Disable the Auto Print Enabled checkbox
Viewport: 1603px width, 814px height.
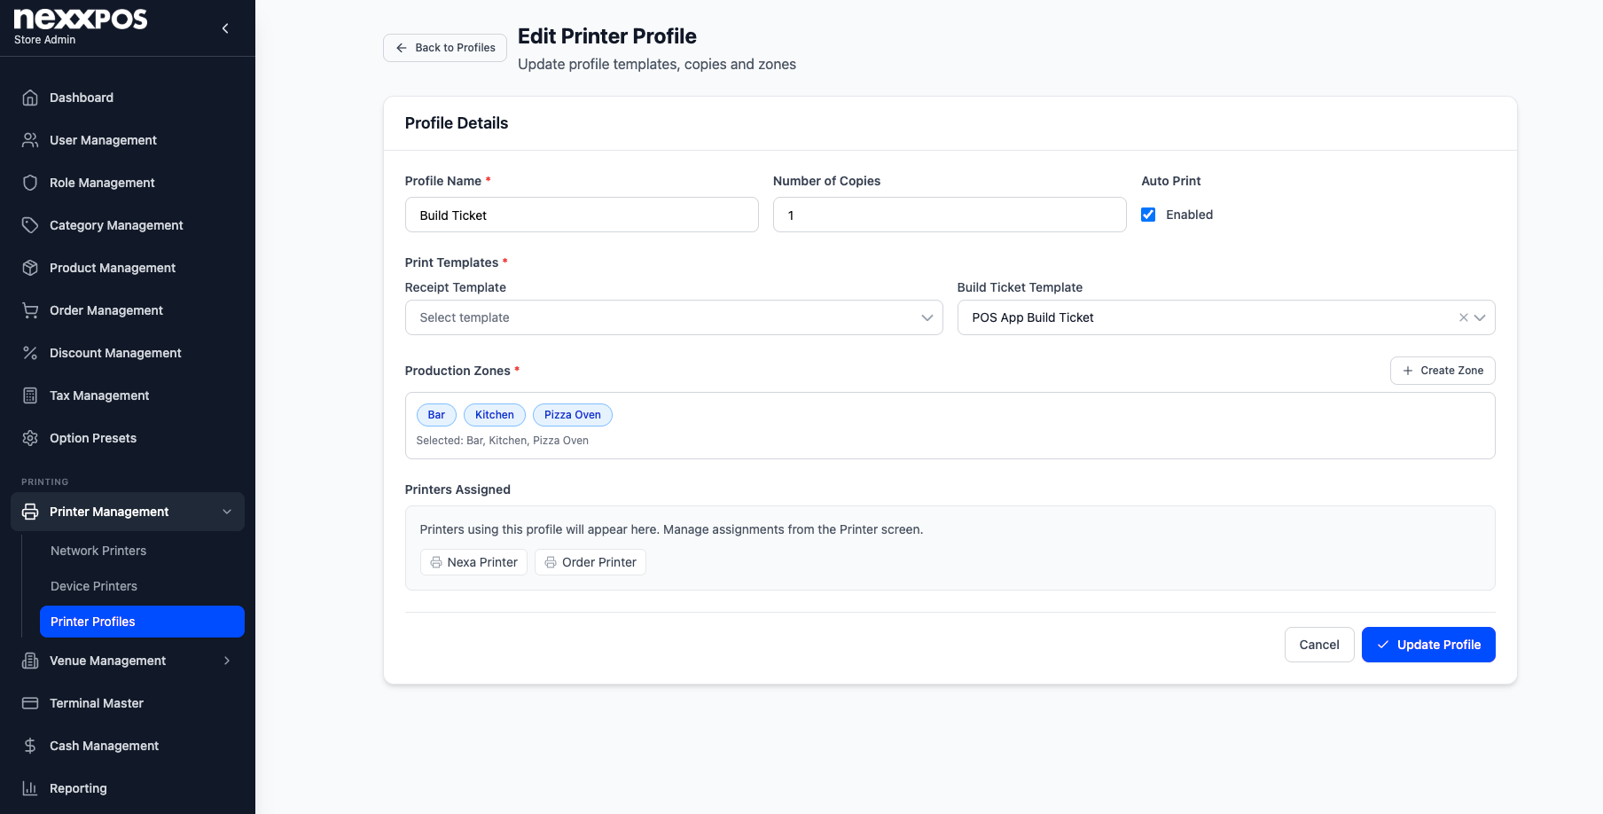pos(1148,215)
